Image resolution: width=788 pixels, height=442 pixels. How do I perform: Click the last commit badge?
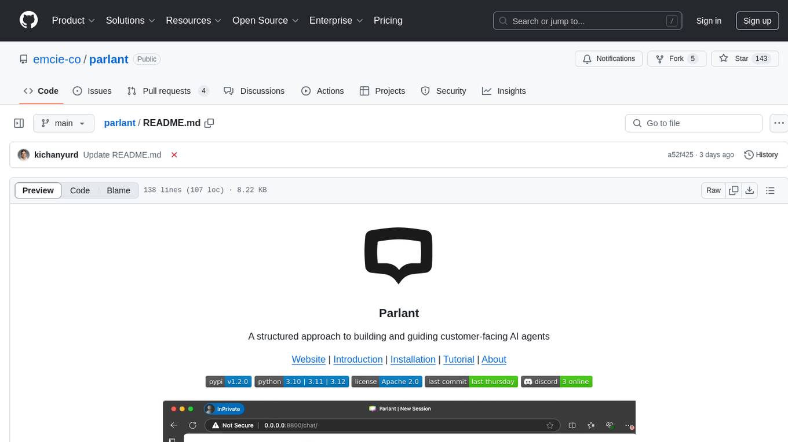pos(471,382)
